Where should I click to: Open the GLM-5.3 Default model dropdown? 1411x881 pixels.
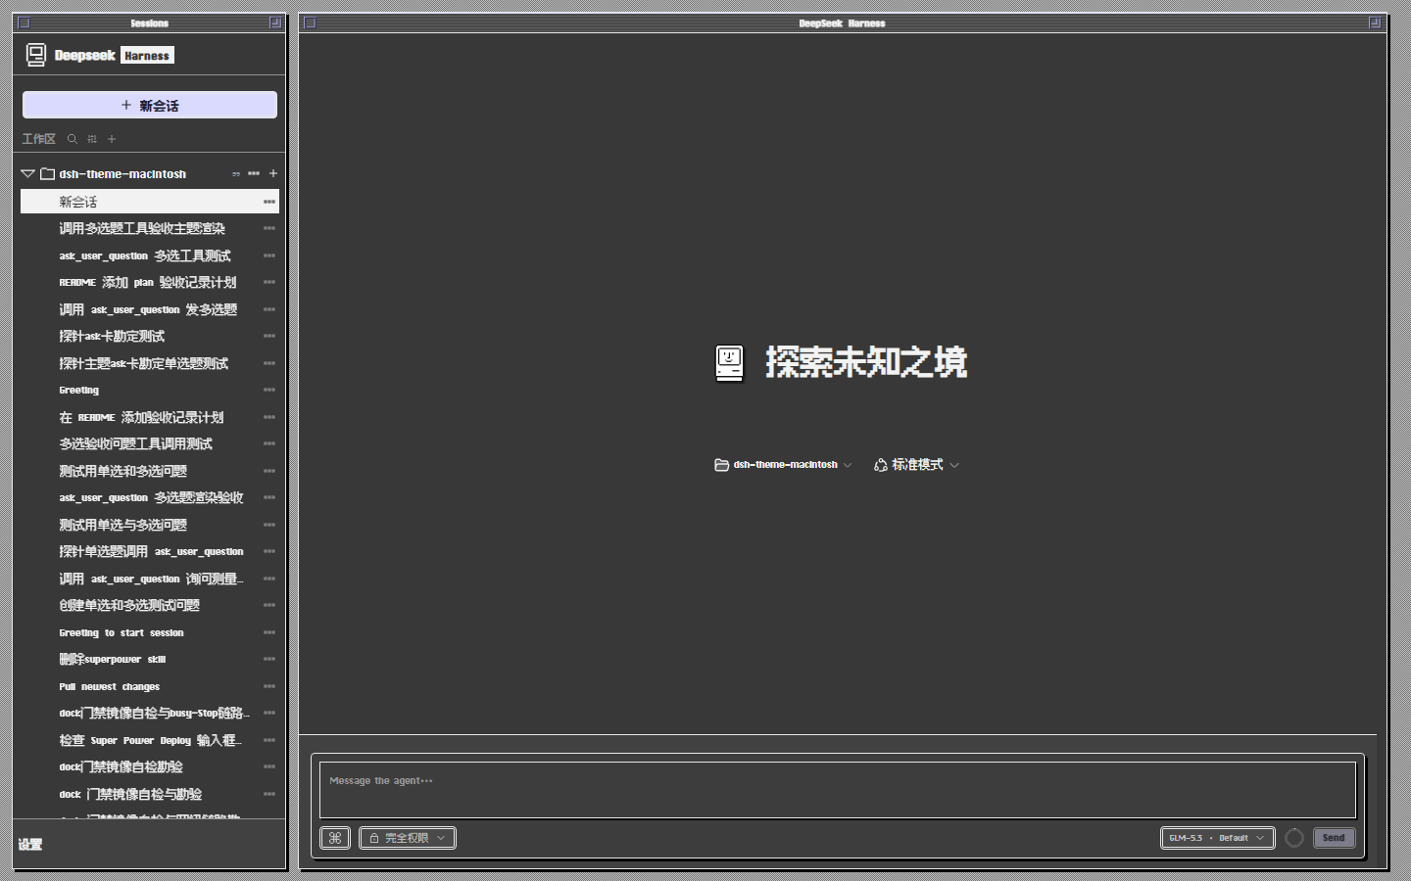pyautogui.click(x=1218, y=838)
